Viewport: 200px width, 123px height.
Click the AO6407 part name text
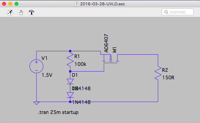[x=106, y=43]
